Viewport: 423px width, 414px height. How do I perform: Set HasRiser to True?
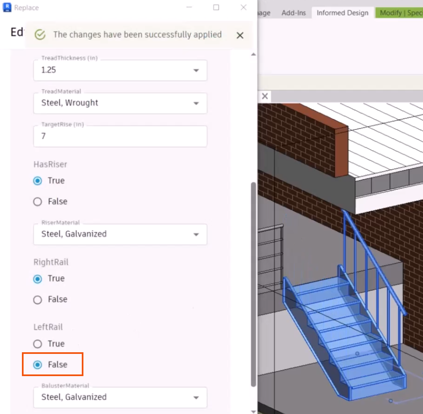(x=38, y=181)
